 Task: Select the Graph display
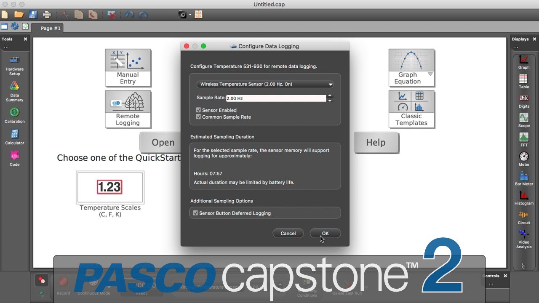(x=524, y=62)
